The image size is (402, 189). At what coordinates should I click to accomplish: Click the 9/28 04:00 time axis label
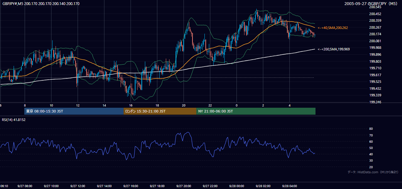point(290,186)
